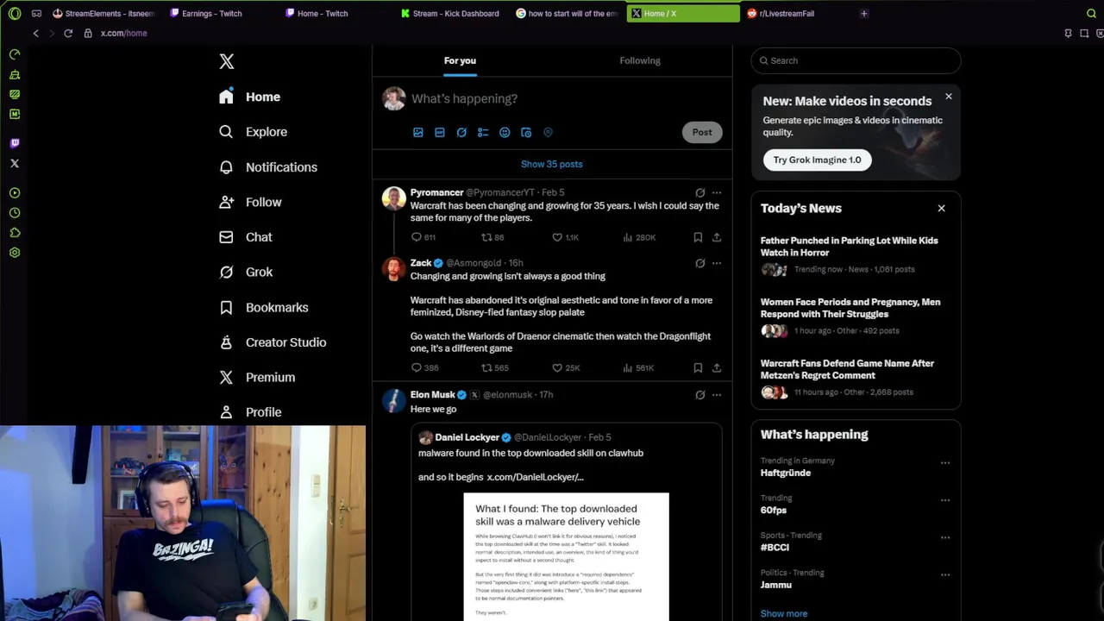Click the Grok enhance icon in composer
Image resolution: width=1104 pixels, height=621 pixels.
(x=461, y=133)
